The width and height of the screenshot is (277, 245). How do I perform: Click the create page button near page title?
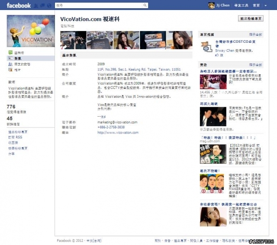click(251, 19)
